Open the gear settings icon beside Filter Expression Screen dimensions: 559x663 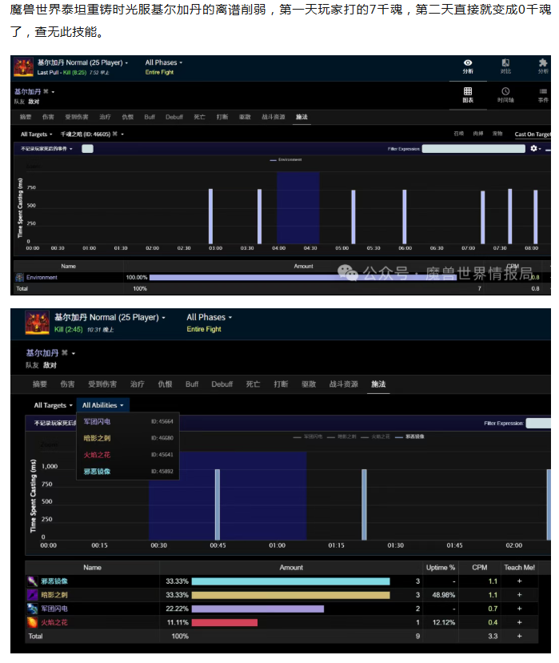pyautogui.click(x=534, y=148)
